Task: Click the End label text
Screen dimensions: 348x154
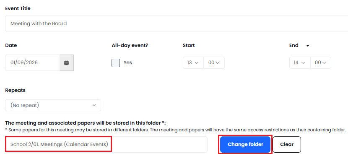Action: tap(293, 45)
